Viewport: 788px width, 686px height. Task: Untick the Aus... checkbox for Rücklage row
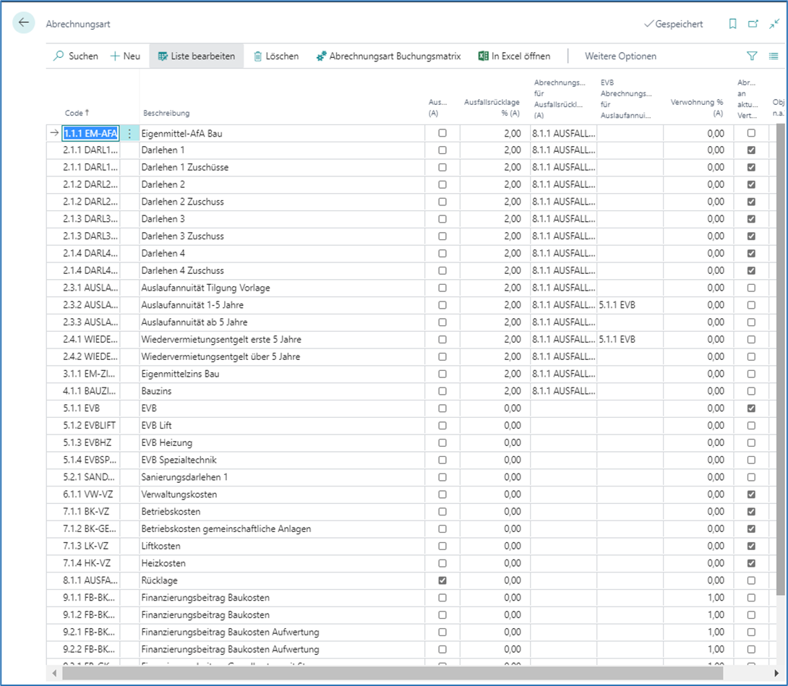442,580
